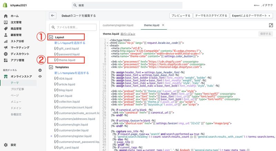Click file icon of password.liquid
Viewport: 276px width, 151px height.
click(x=56, y=54)
